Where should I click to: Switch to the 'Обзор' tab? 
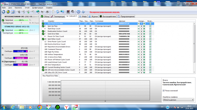45,16
